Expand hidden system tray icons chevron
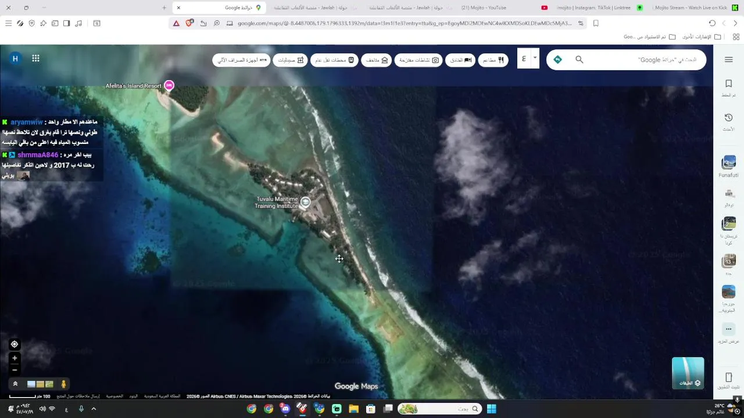The width and height of the screenshot is (744, 418). 94,409
